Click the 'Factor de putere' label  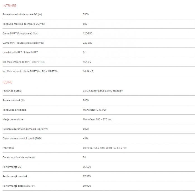[12, 91]
